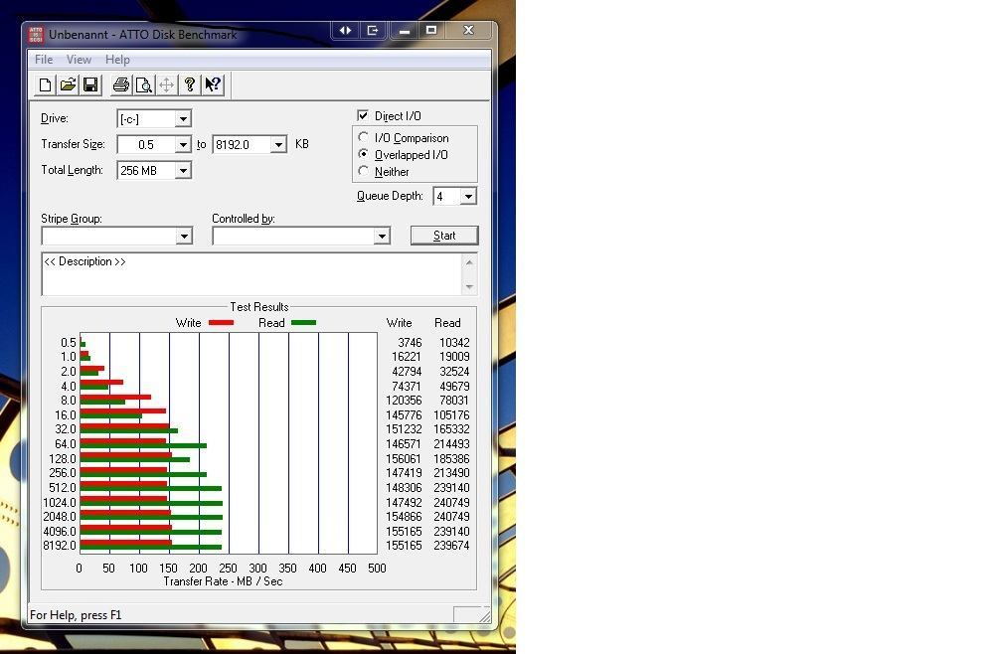Open the View menu
Image resolution: width=1002 pixels, height=654 pixels.
79,60
